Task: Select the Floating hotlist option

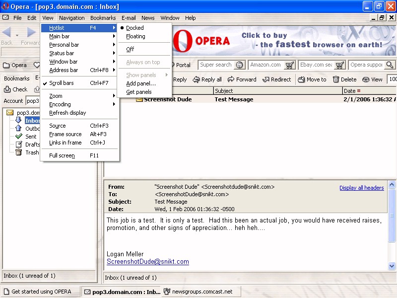Action: pos(135,36)
